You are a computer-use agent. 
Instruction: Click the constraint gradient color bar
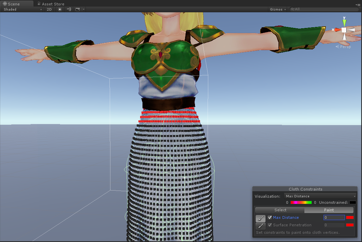point(301,202)
